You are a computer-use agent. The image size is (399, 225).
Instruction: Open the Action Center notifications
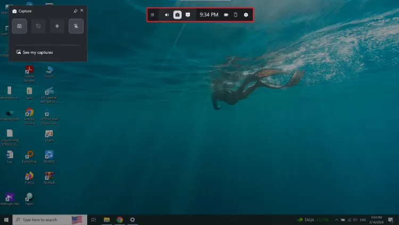point(391,220)
